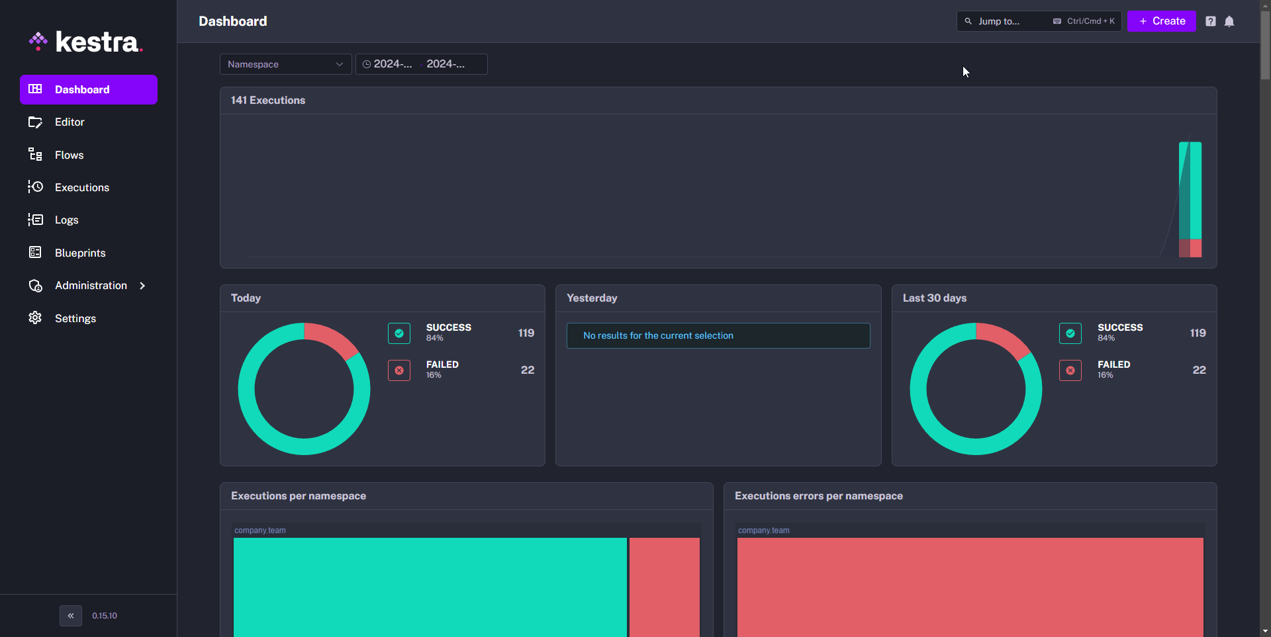Viewport: 1271px width, 637px height.
Task: Click the Kestra logo
Action: click(86, 42)
